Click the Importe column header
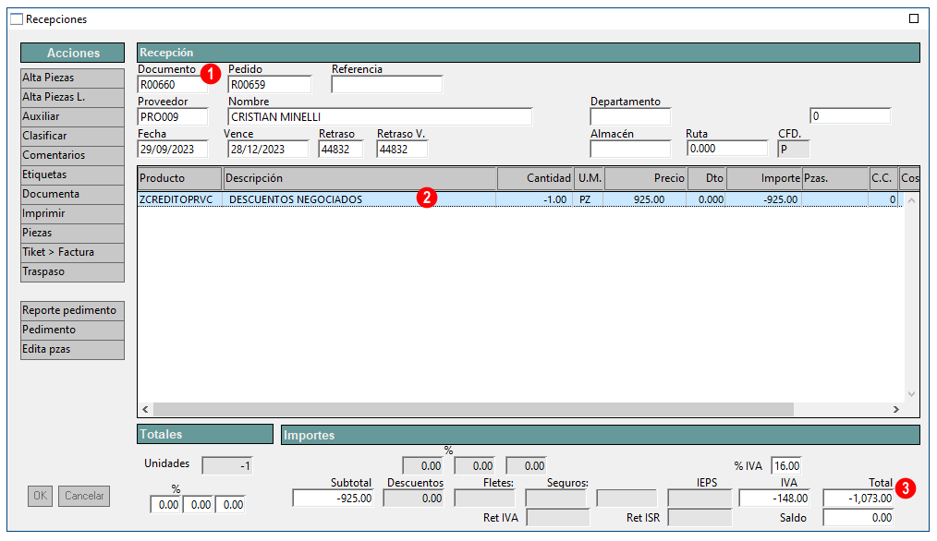 pyautogui.click(x=764, y=178)
